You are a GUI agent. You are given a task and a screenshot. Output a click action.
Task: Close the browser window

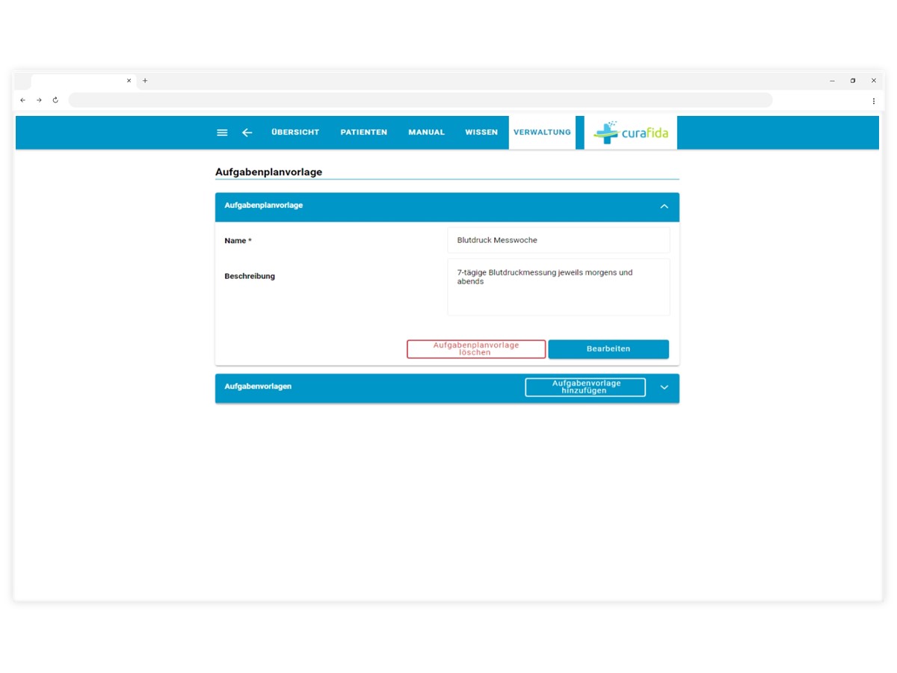click(x=873, y=81)
